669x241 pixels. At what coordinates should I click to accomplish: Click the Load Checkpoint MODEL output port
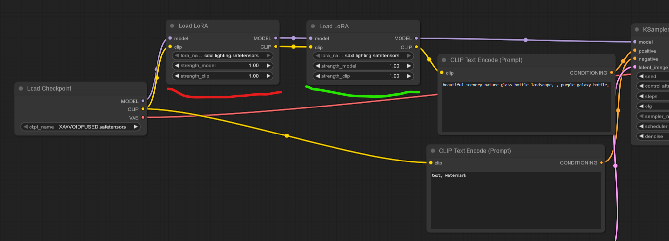pos(143,101)
